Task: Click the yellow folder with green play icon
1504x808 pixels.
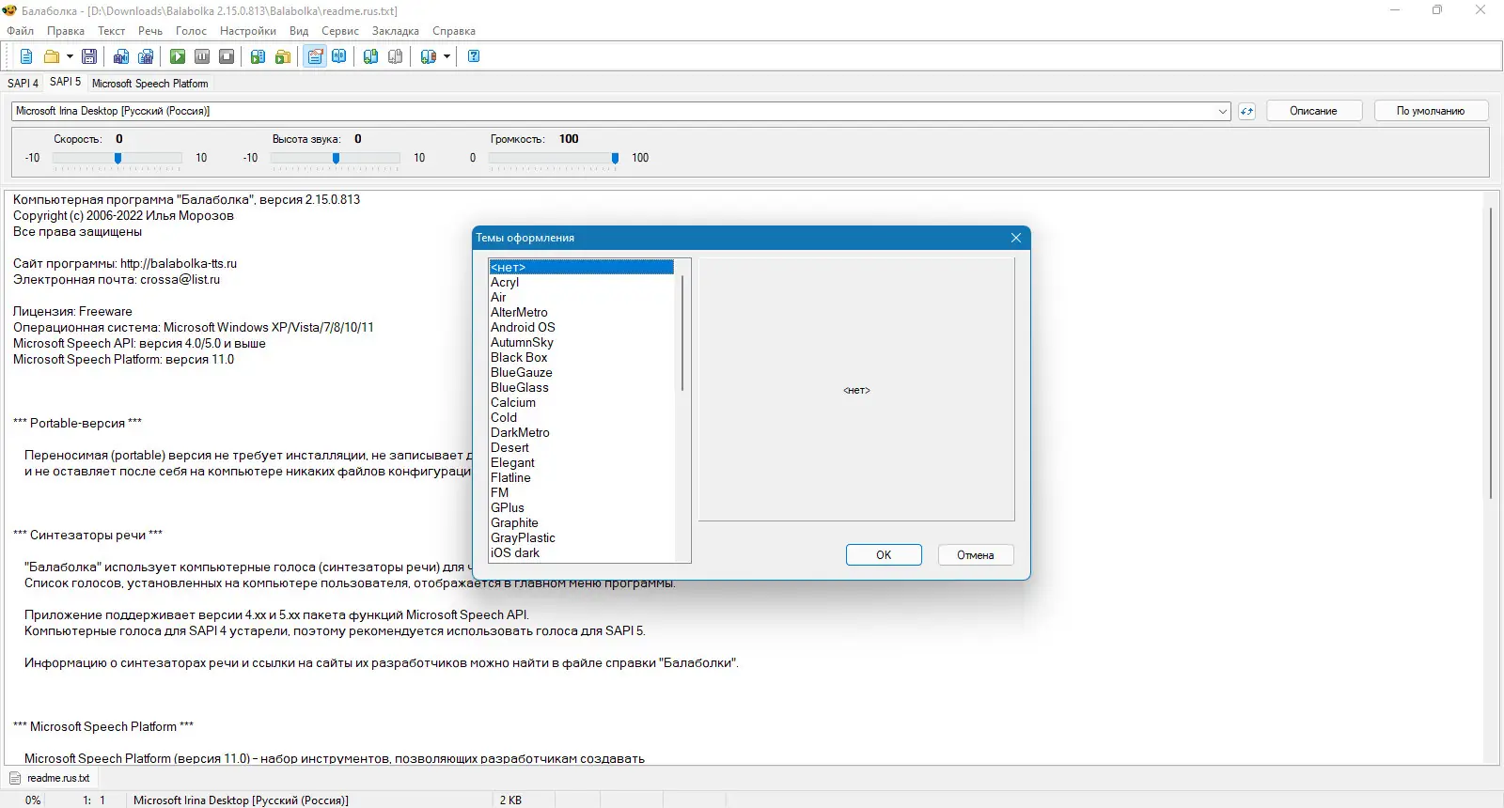Action: coord(283,56)
